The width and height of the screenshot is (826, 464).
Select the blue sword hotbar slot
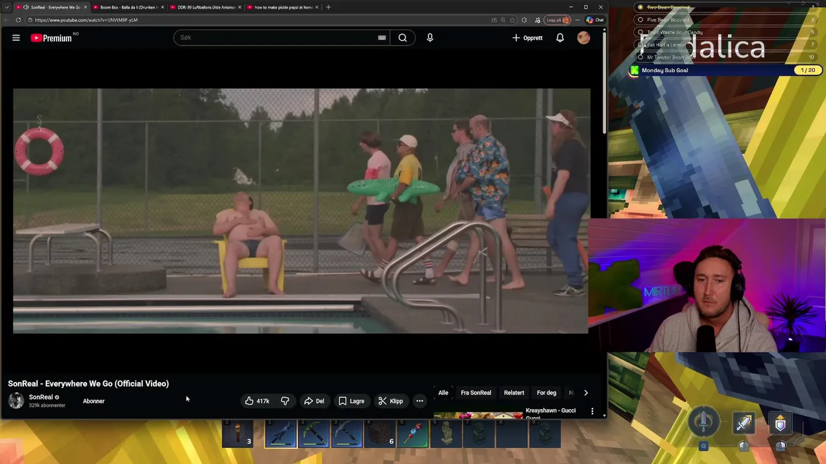280,433
